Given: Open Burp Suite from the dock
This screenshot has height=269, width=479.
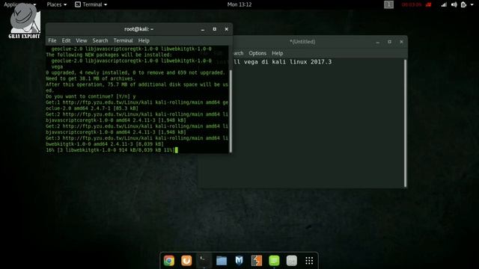Looking at the screenshot, I should pyautogui.click(x=257, y=261).
